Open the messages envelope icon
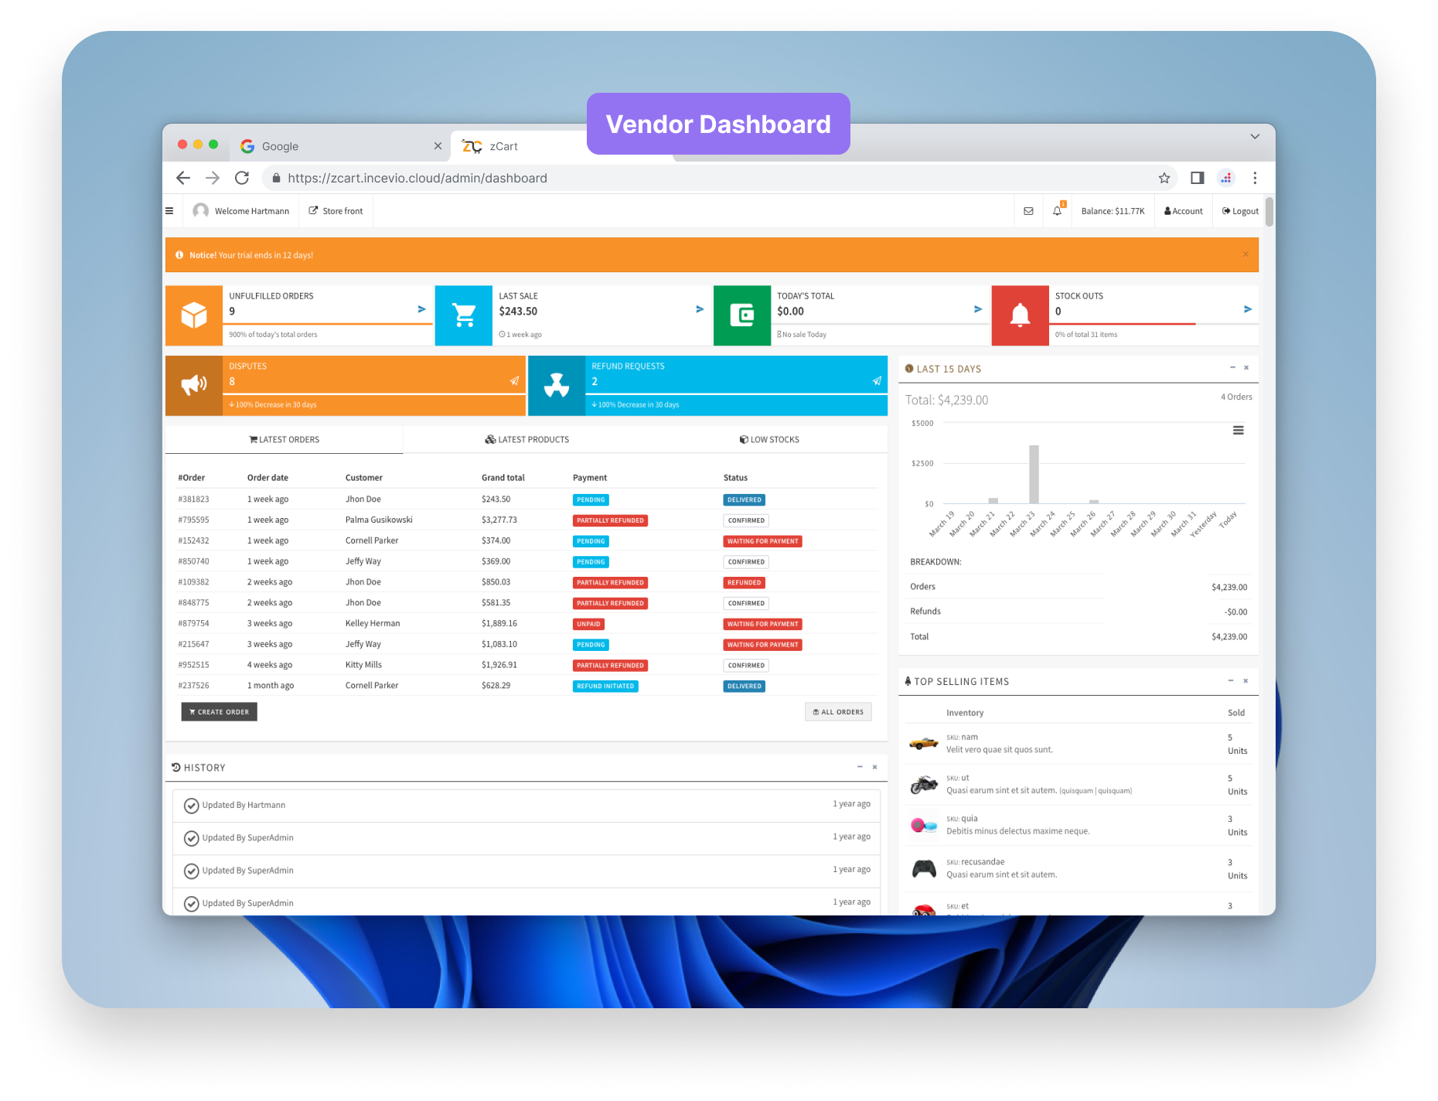The width and height of the screenshot is (1438, 1101). coord(1028,211)
